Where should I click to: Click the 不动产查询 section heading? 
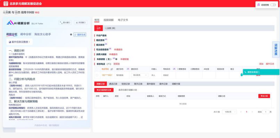tap(101, 35)
